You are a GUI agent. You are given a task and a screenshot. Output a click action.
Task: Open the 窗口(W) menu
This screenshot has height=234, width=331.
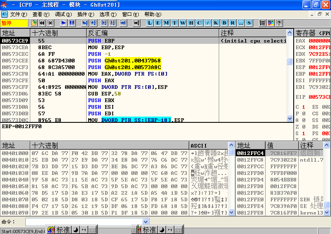click(130, 14)
